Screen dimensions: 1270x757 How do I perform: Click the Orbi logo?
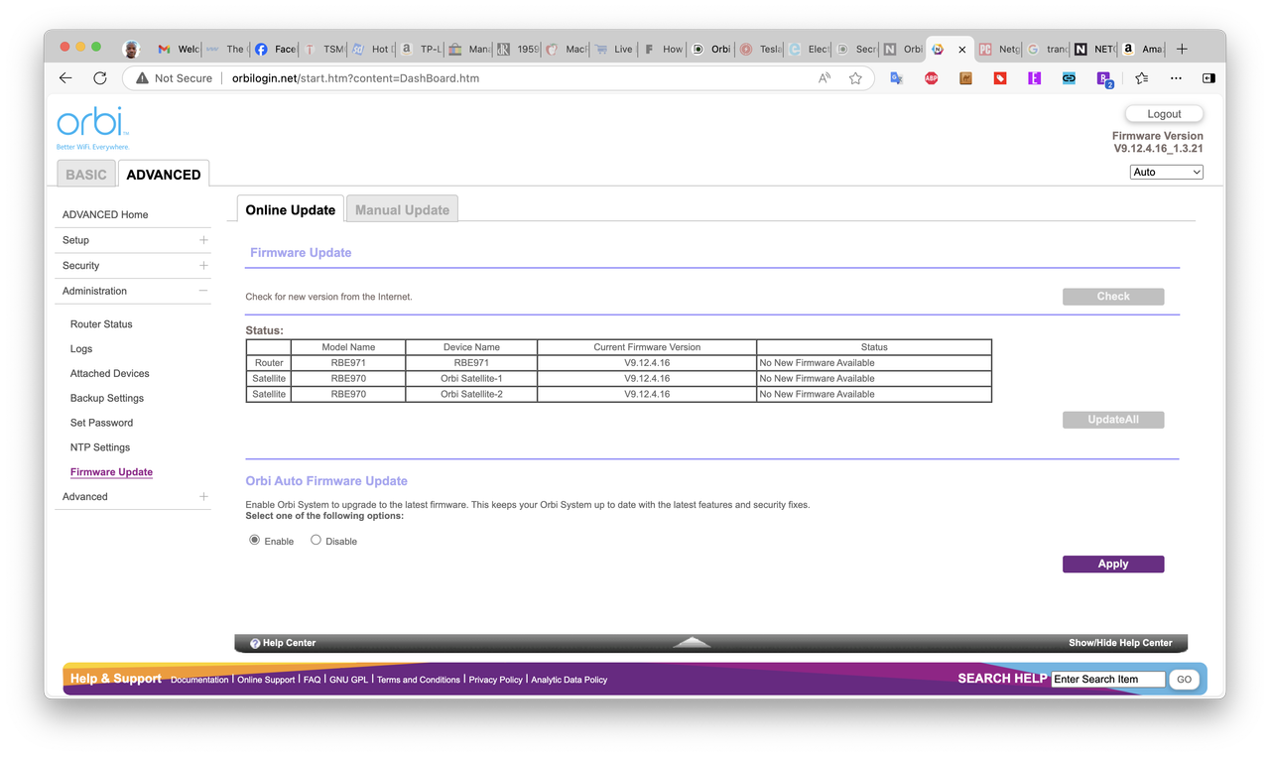[x=93, y=126]
